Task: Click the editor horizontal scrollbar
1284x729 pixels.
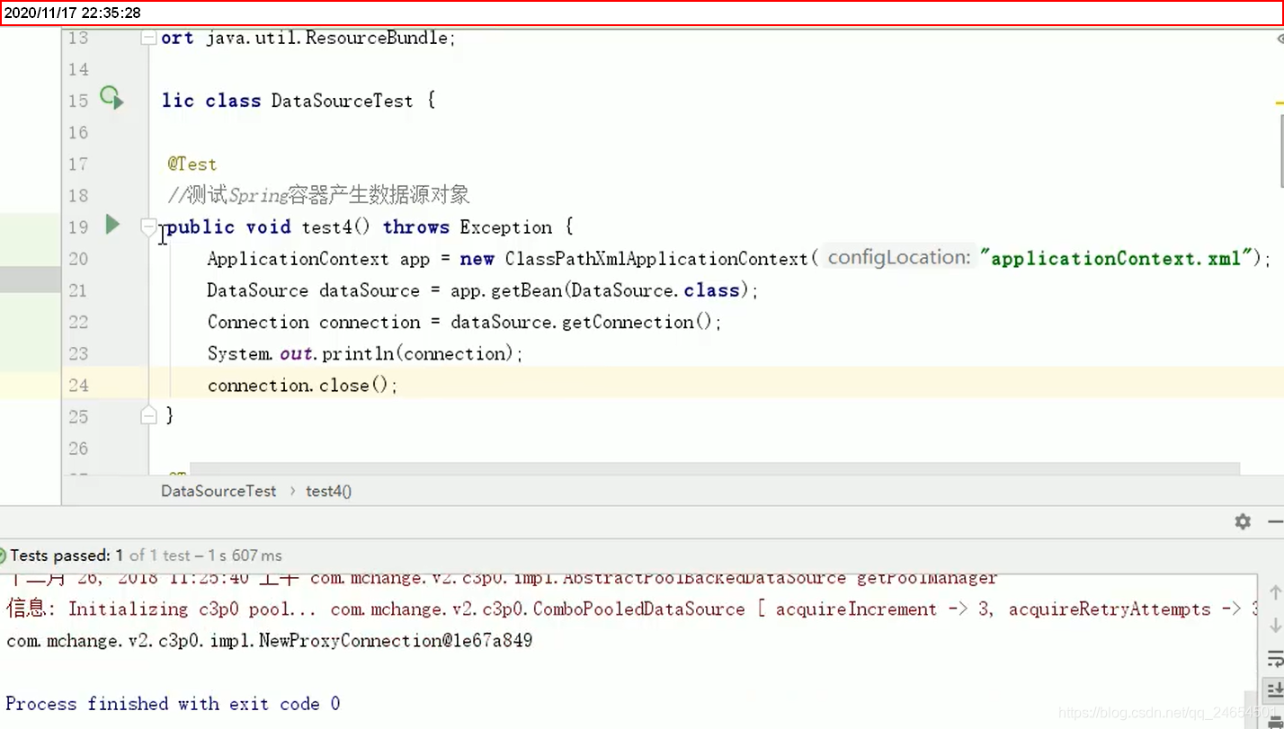Action: coord(714,469)
